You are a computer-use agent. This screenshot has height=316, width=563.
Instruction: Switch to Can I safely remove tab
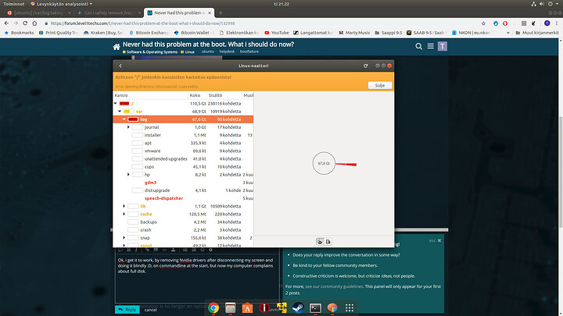108,13
